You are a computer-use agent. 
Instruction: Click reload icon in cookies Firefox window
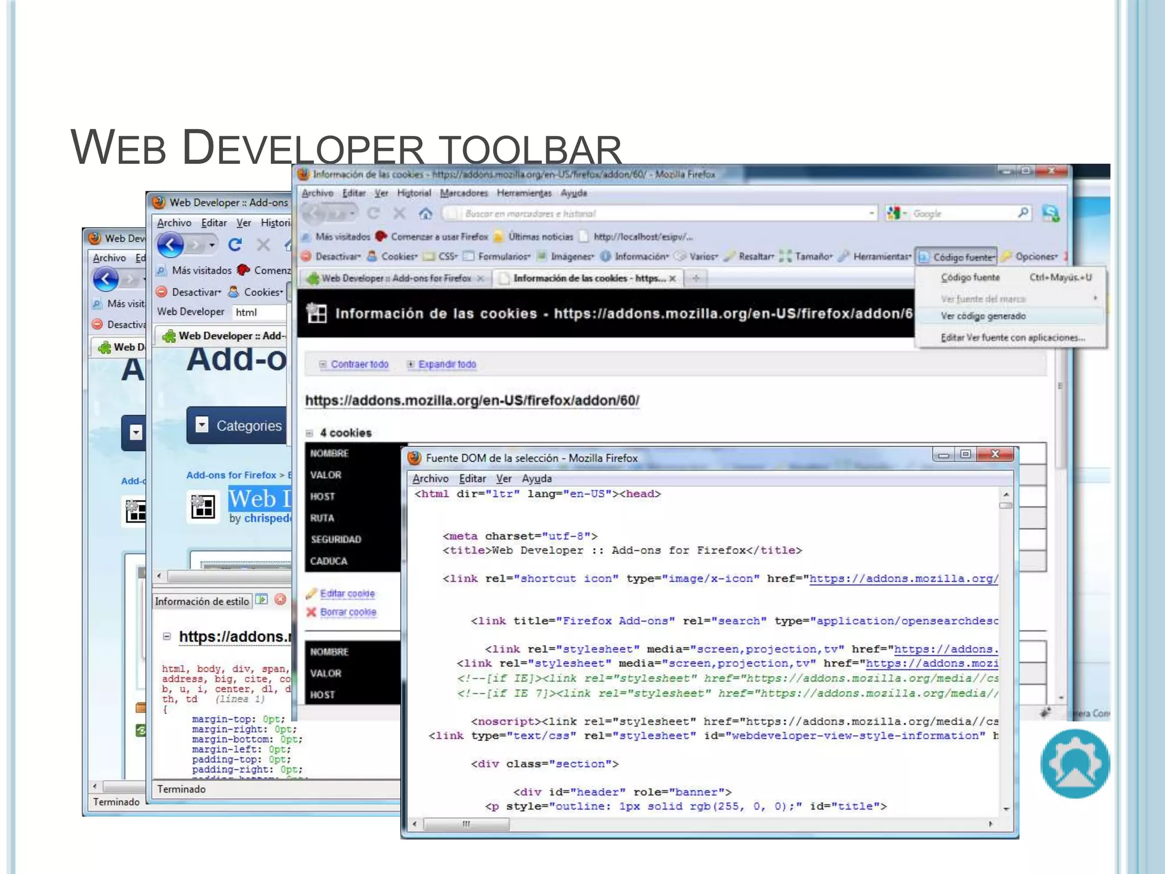click(374, 213)
